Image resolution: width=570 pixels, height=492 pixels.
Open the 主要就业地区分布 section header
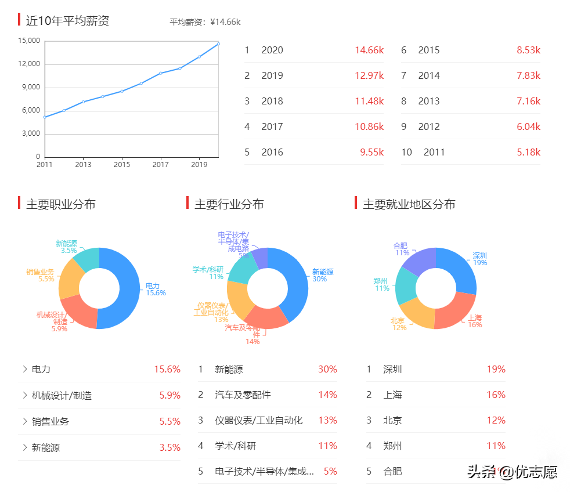click(410, 204)
